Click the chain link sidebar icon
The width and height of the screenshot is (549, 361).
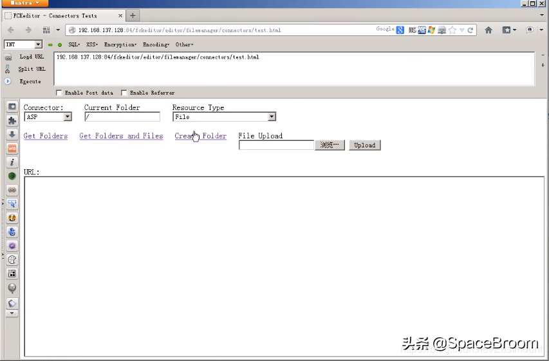12,190
